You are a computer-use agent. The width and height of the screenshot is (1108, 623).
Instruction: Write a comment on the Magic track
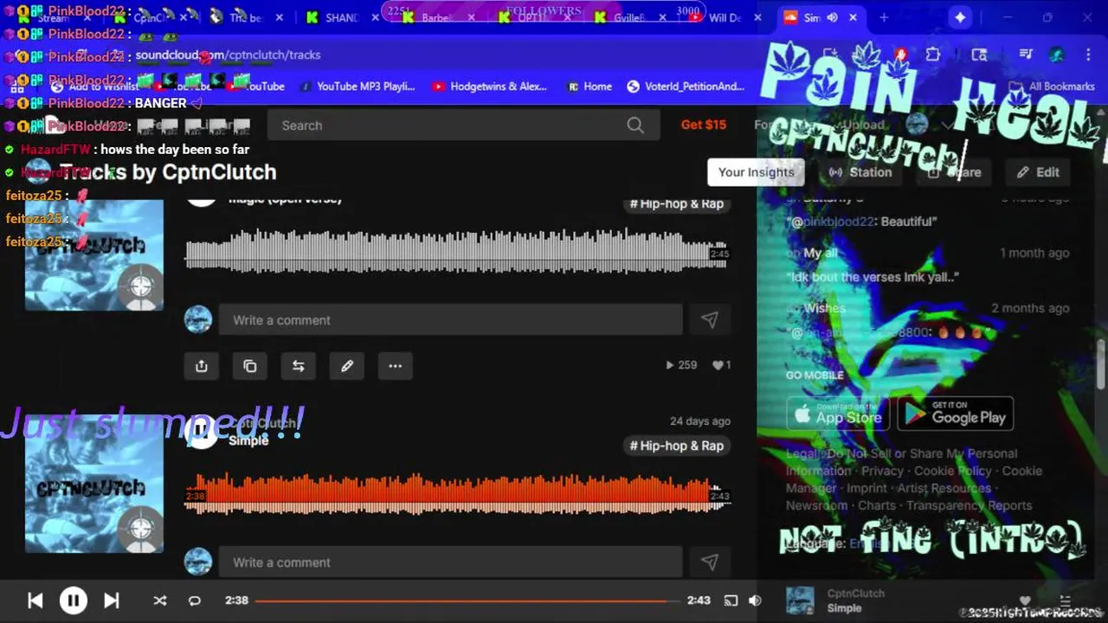(x=450, y=320)
